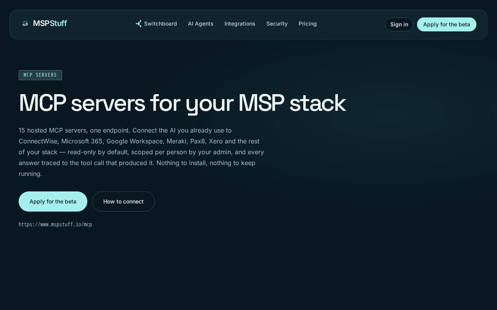Navigate to Integrations in the header
Screen dimensions: 497x310
point(240,24)
